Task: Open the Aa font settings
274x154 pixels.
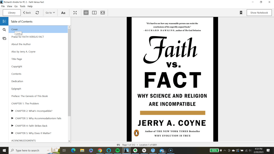Action: [x=63, y=13]
